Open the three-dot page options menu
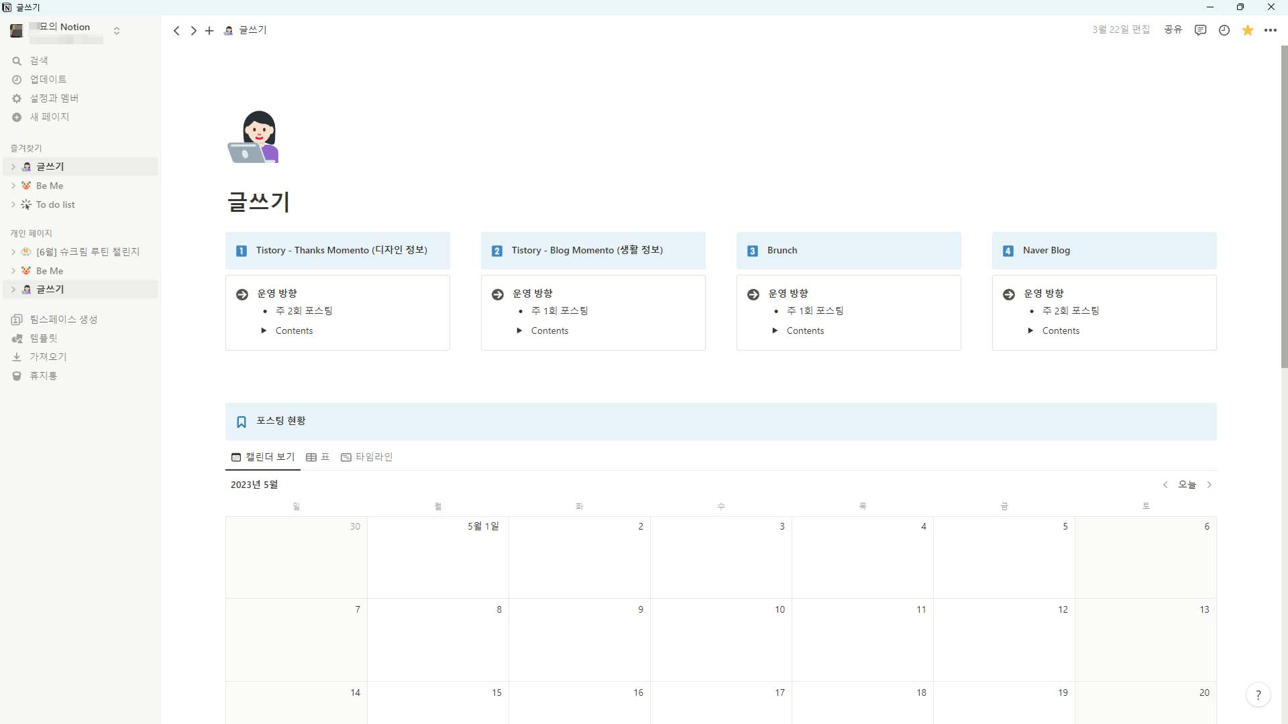The height and width of the screenshot is (724, 1288). (x=1271, y=30)
